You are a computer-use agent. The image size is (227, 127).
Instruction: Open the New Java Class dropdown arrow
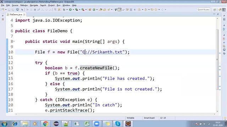97,10
